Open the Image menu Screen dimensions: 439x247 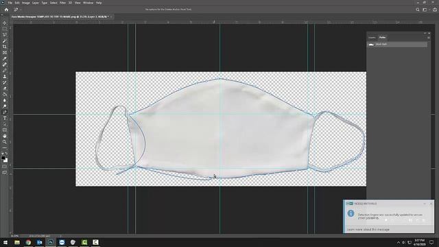click(x=25, y=3)
